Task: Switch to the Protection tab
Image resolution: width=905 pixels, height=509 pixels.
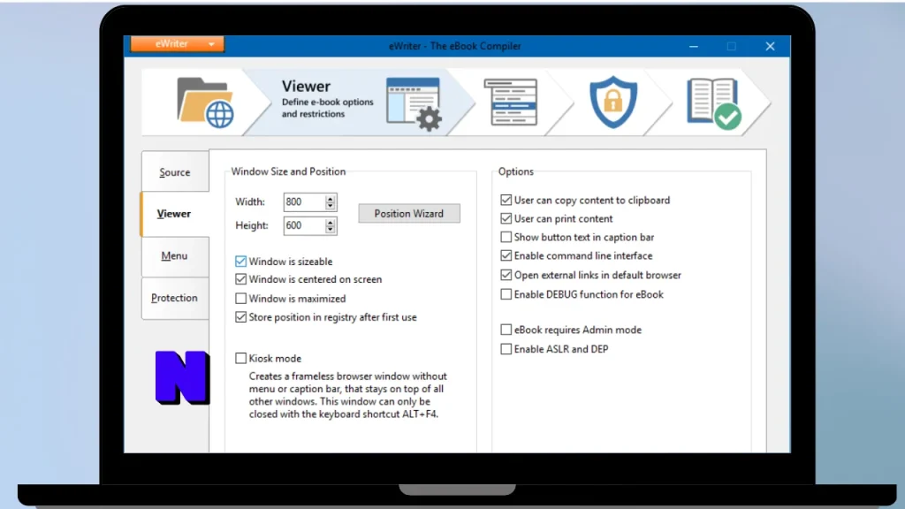Action: click(175, 298)
